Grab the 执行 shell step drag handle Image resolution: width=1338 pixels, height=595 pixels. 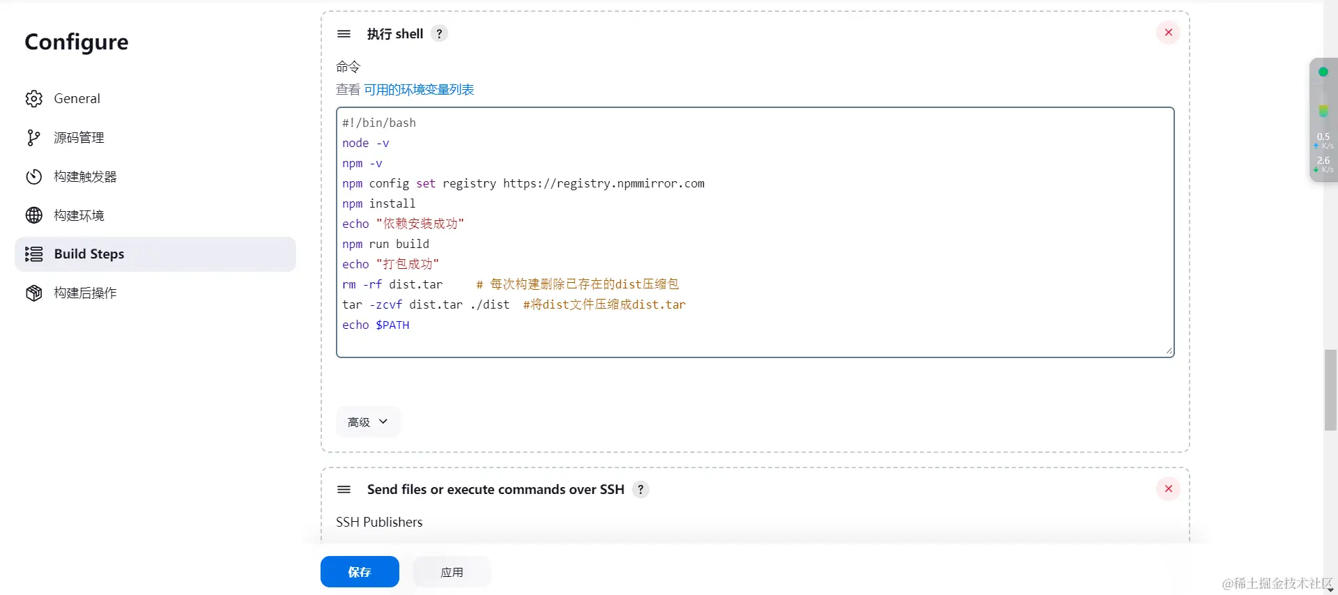(x=344, y=33)
